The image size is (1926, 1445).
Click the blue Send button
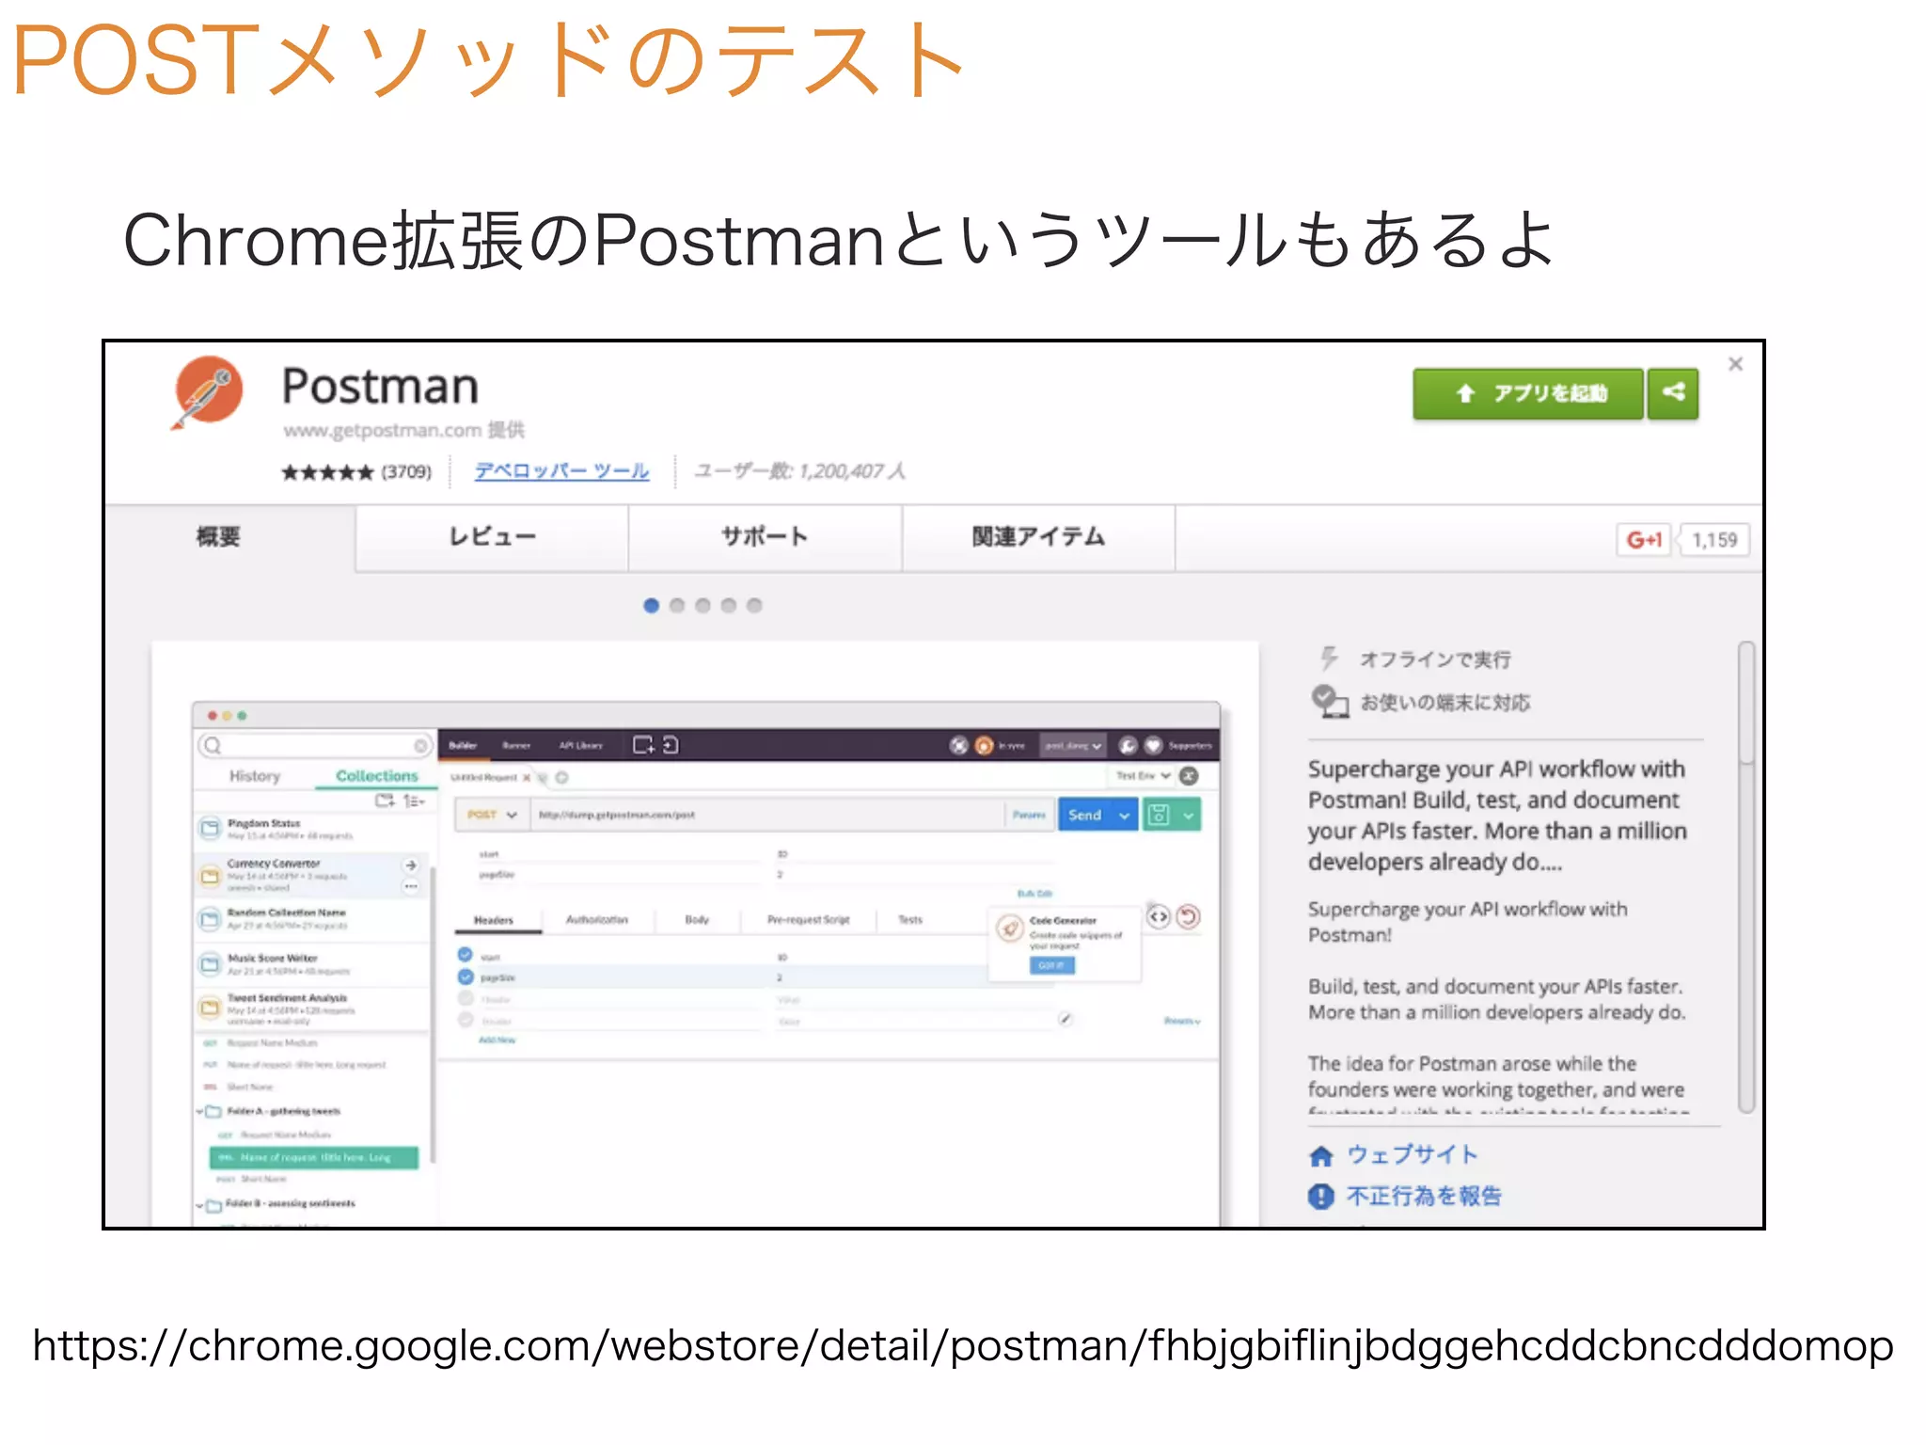(x=1084, y=815)
